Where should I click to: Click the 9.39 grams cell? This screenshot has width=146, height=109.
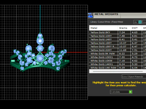coord(124,68)
